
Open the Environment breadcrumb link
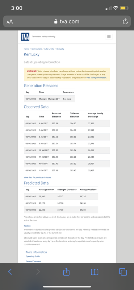pyautogui.click(x=37, y=49)
